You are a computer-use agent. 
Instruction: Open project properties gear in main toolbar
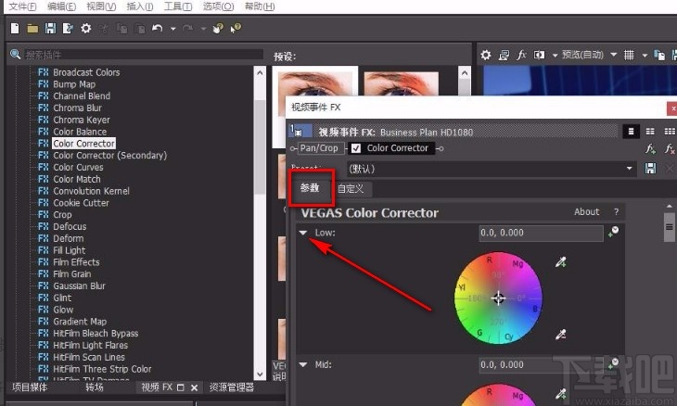[86, 29]
